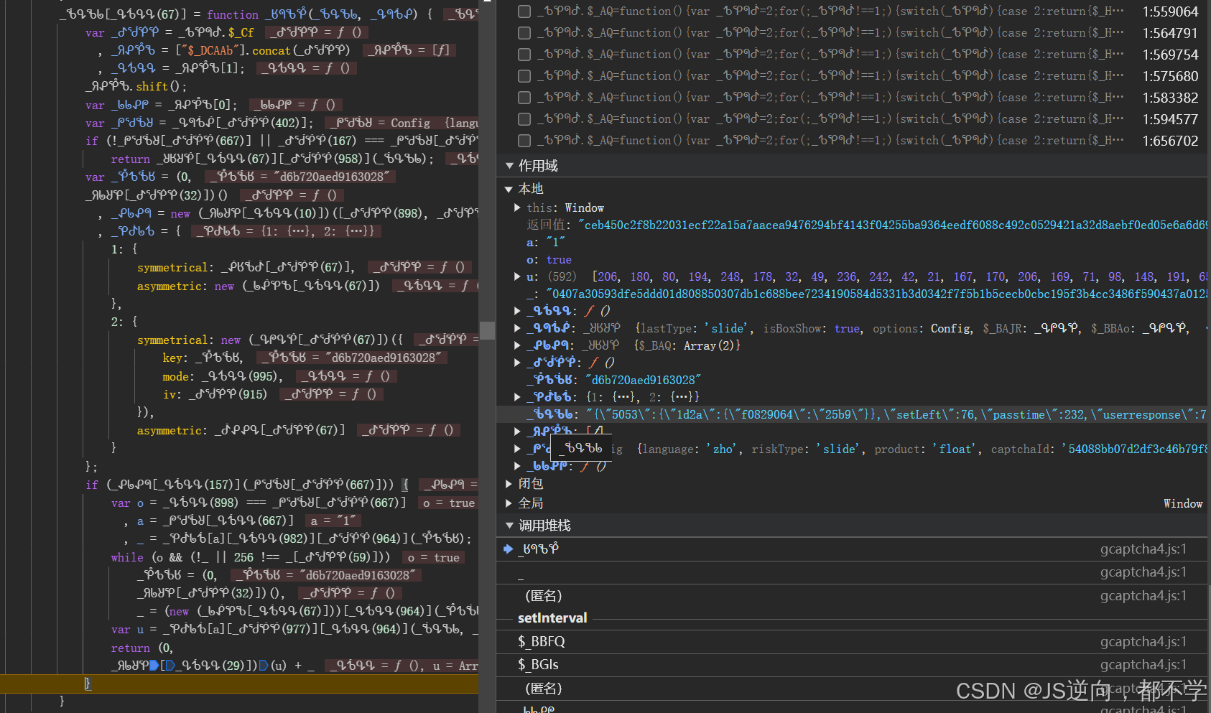The width and height of the screenshot is (1211, 713).
Task: Expand the 全局 global scope
Action: [x=509, y=503]
